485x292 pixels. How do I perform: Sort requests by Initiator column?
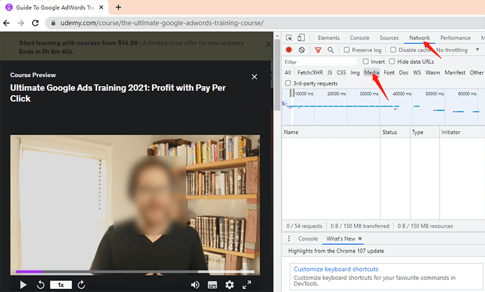(x=462, y=132)
